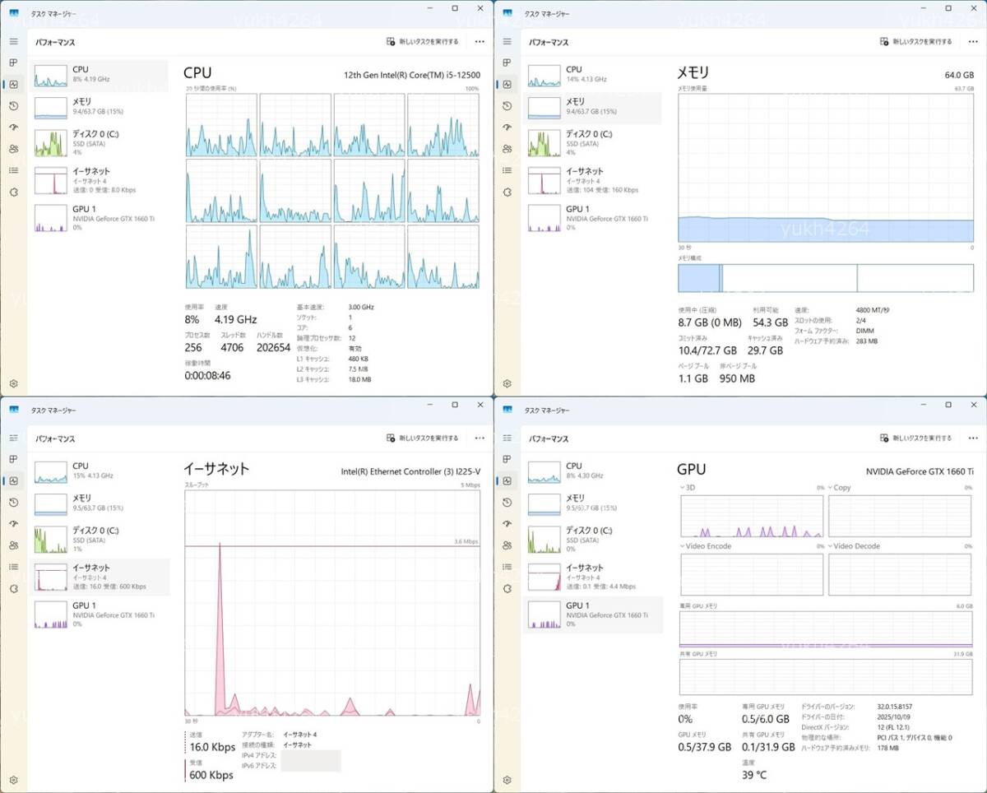Click Users icon in GPU window
Image resolution: width=987 pixels, height=793 pixels.
click(507, 545)
